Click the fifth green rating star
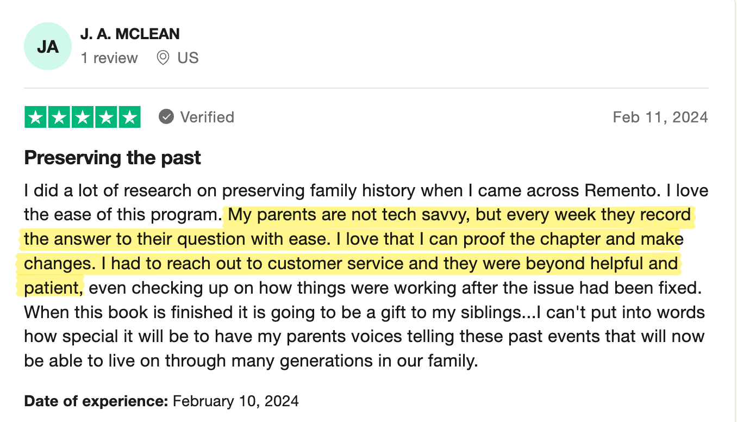The width and height of the screenshot is (737, 422). click(x=129, y=117)
